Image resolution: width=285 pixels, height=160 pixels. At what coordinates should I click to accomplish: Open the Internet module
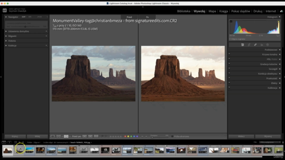[x=271, y=11]
